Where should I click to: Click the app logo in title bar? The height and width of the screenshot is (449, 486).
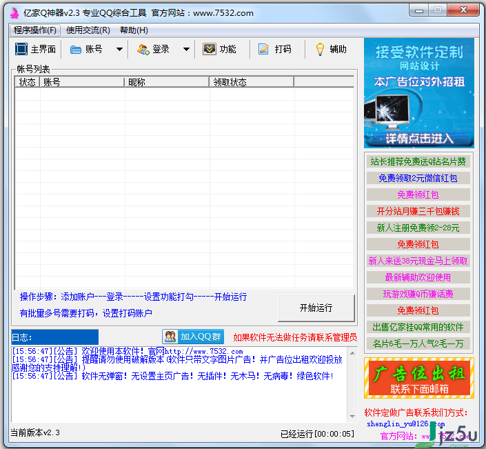(x=14, y=12)
